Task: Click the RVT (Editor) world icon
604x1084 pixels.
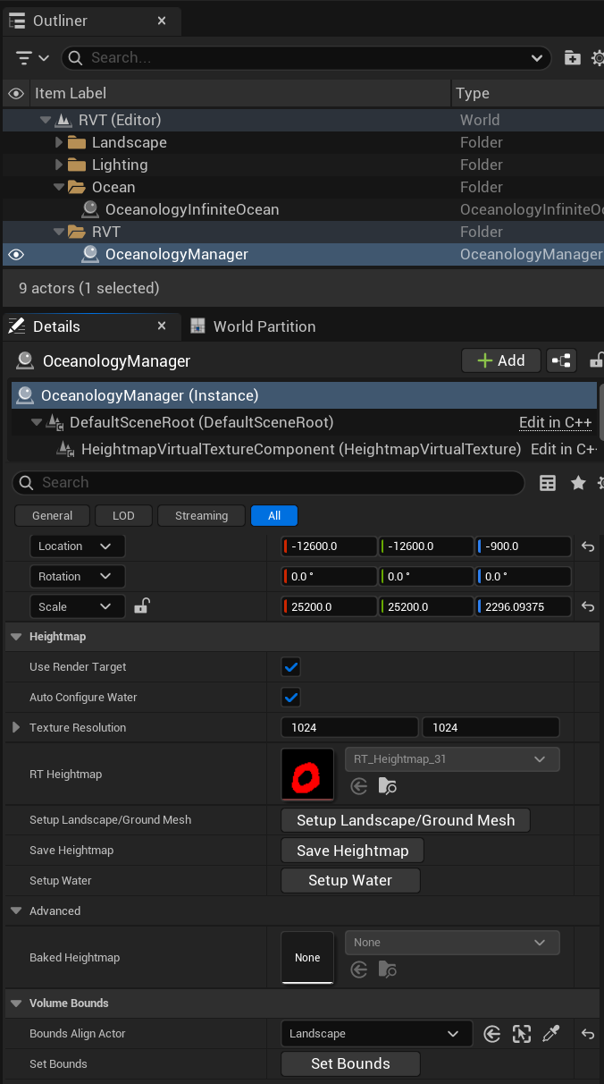Action: click(63, 120)
